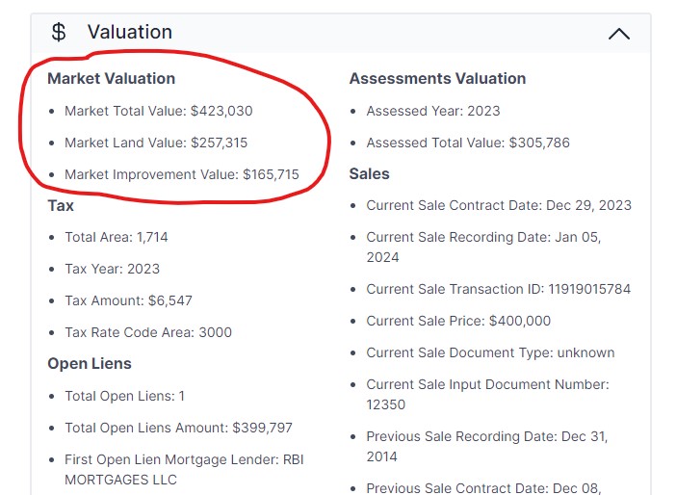The width and height of the screenshot is (676, 495).
Task: Click Market Land Value $257,315
Action: point(155,143)
